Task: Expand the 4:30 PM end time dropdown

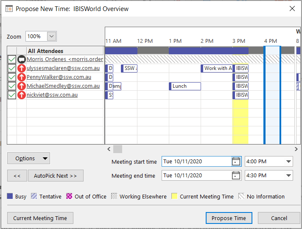Action: 288,176
